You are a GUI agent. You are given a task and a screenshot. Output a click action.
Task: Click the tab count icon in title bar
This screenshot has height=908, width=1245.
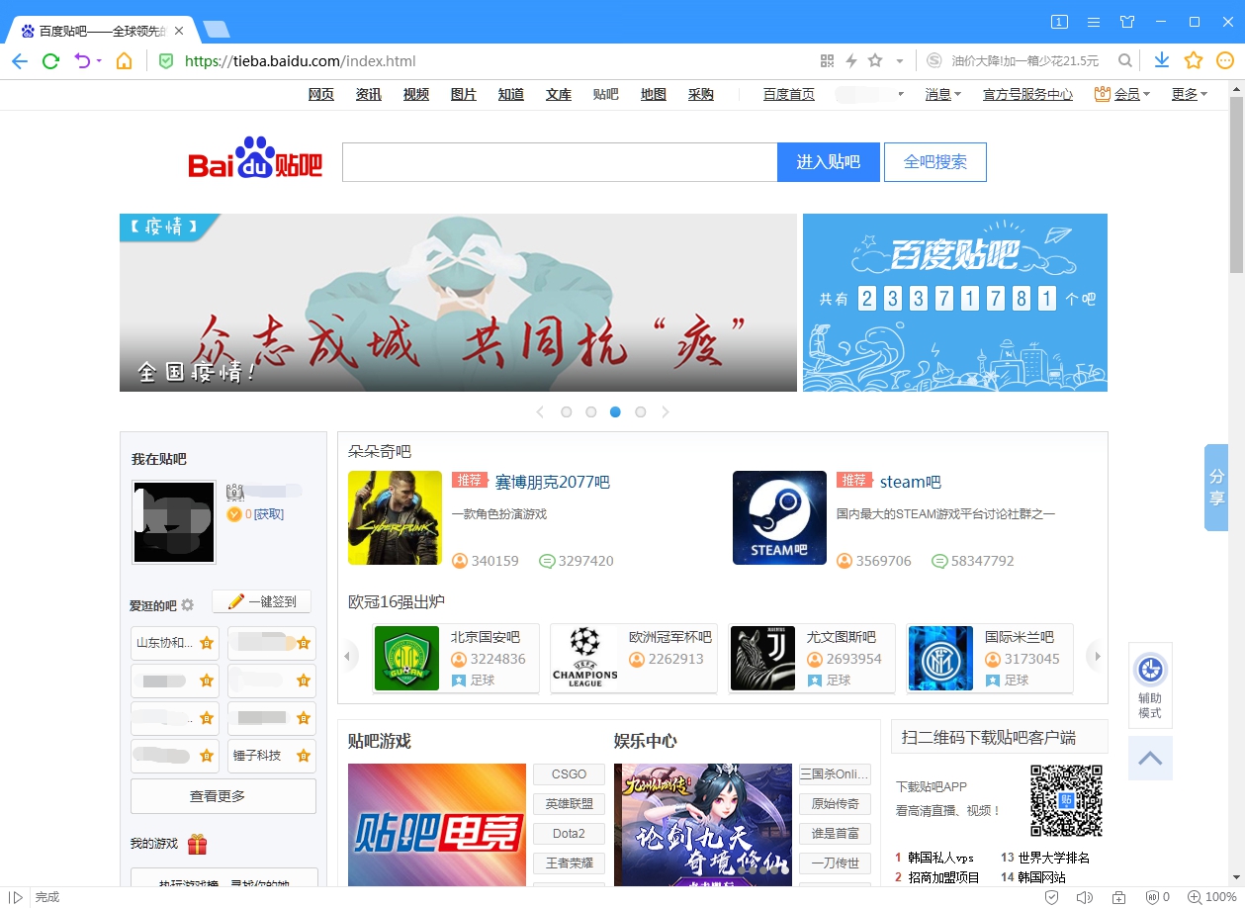pyautogui.click(x=1059, y=22)
